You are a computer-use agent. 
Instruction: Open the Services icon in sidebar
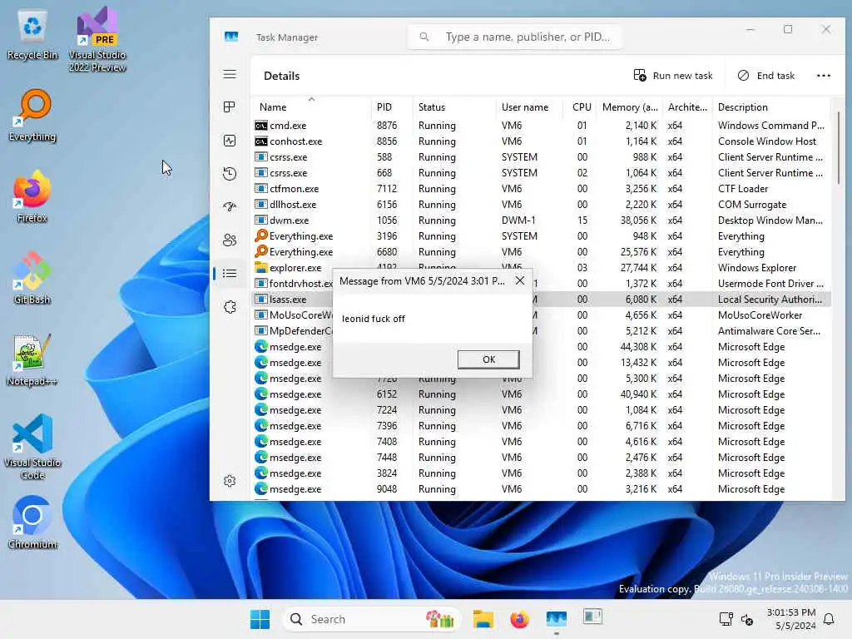[230, 307]
